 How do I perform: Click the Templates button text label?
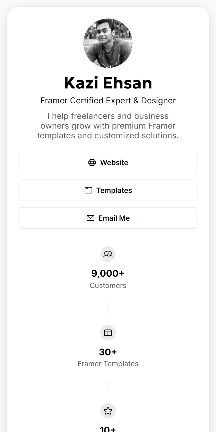[114, 190]
